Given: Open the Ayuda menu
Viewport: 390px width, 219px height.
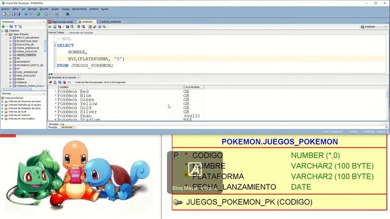Looking at the screenshot, I should (x=104, y=9).
